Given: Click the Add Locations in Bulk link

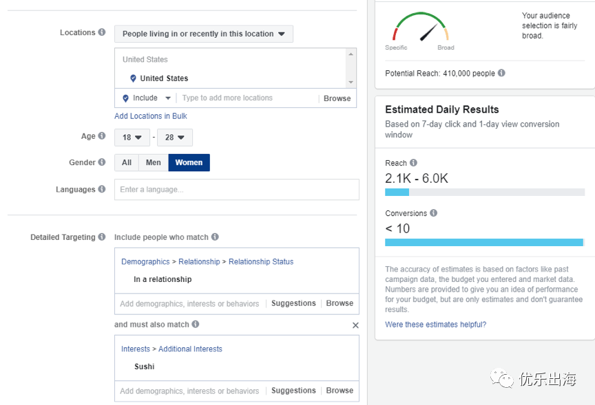Looking at the screenshot, I should coord(150,116).
